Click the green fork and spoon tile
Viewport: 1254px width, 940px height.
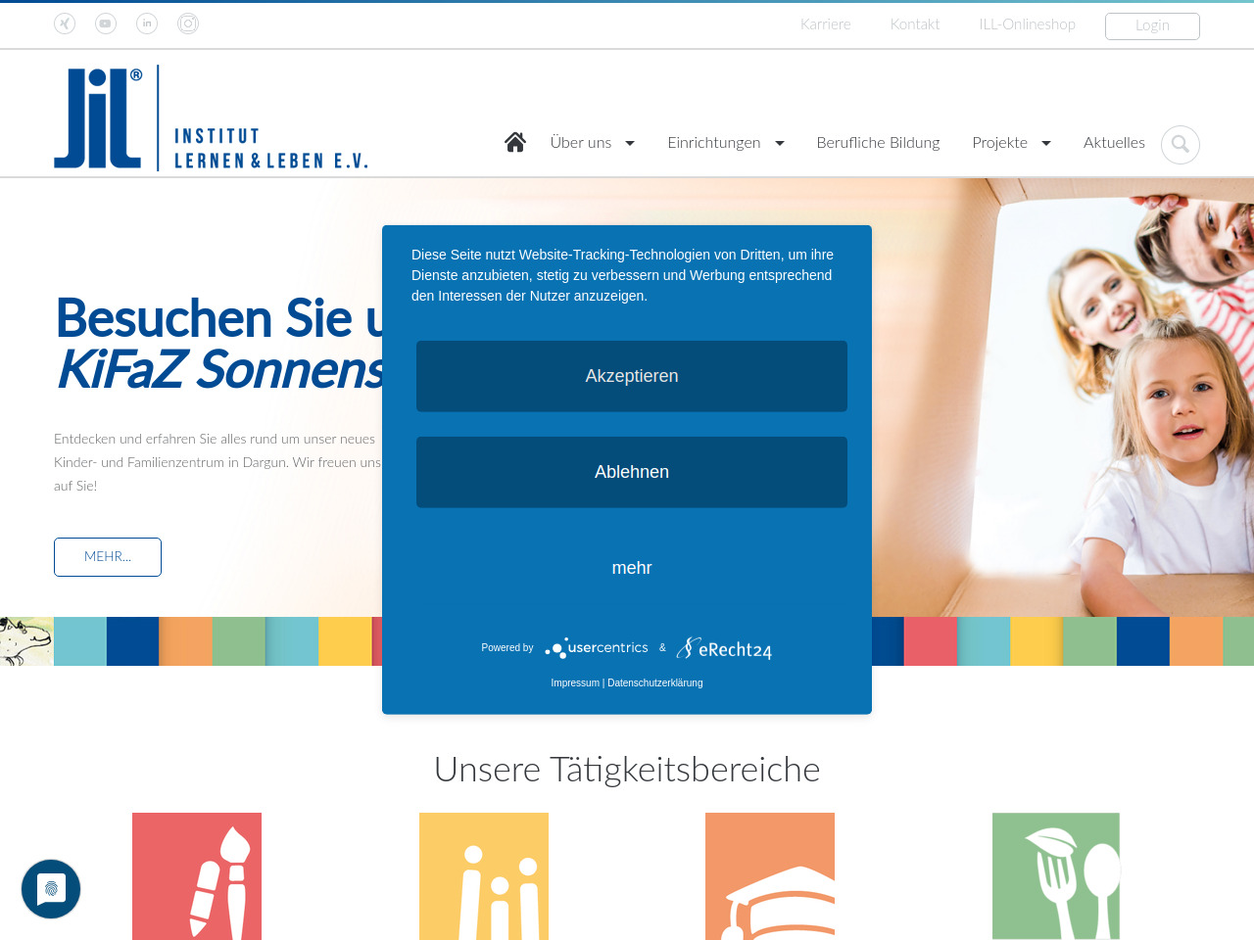(x=1055, y=875)
